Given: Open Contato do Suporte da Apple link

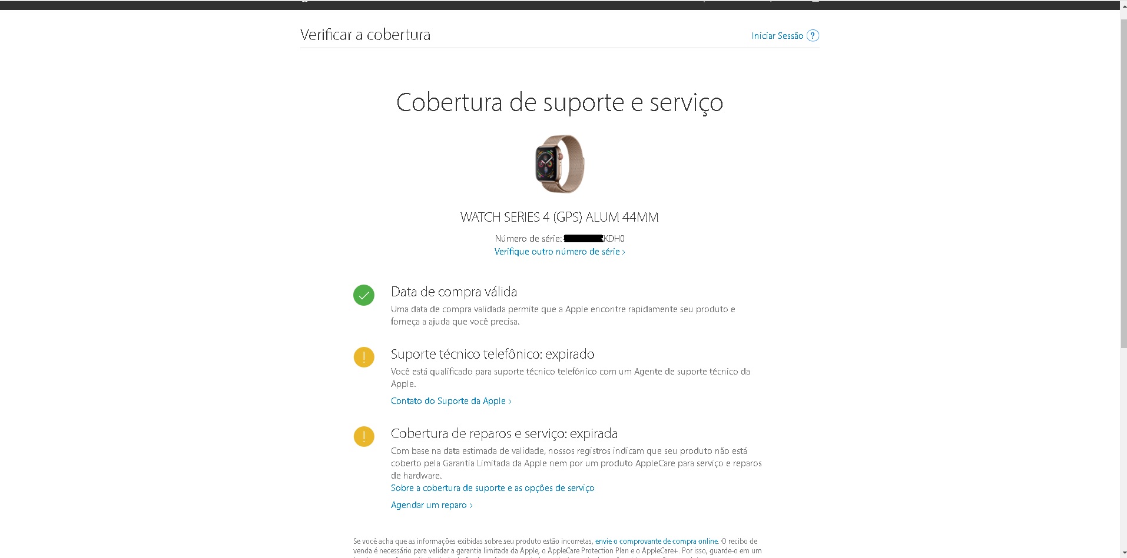Looking at the screenshot, I should click(x=451, y=401).
